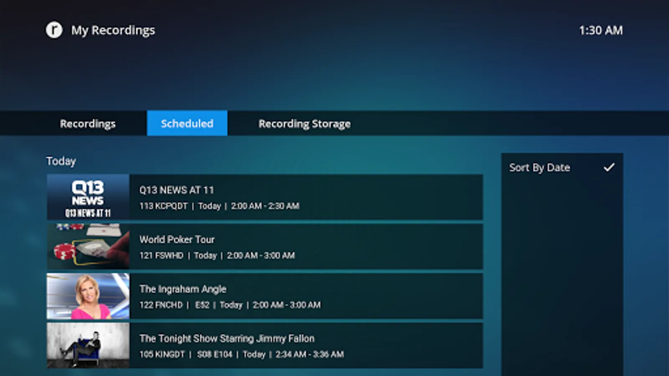
Task: Select the World Poker Tour title
Action: click(x=177, y=239)
